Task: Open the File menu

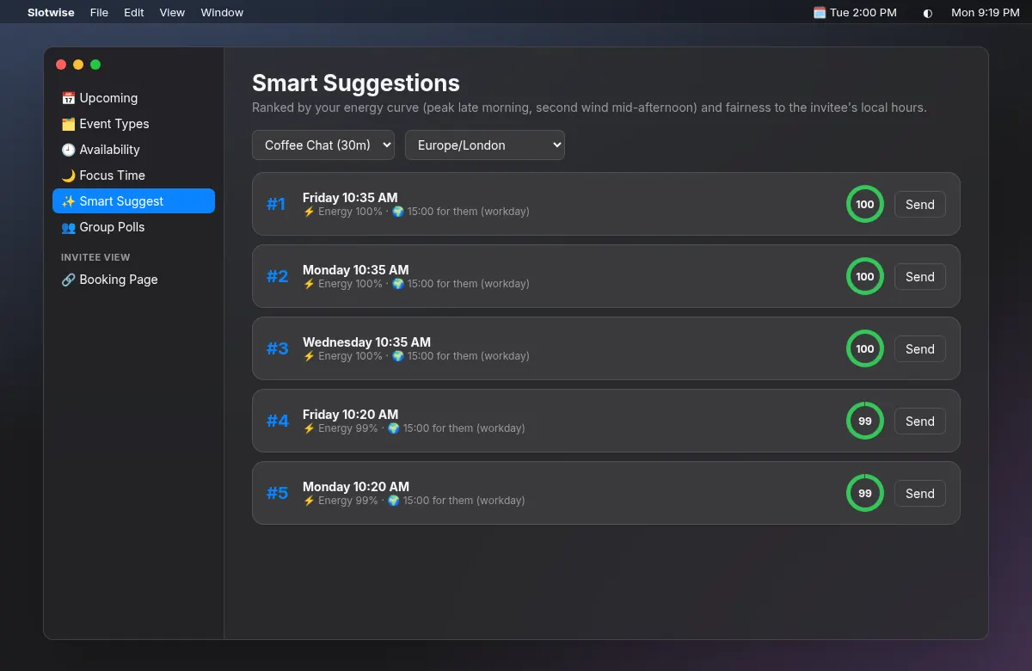Action: [x=100, y=13]
